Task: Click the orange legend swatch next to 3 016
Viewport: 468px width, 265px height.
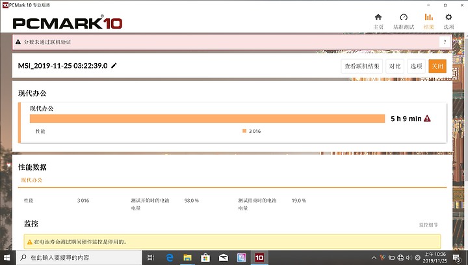Action: click(x=244, y=131)
